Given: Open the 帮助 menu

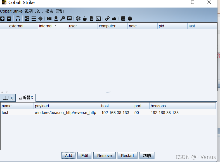Looking at the screenshot, I should (x=60, y=11).
